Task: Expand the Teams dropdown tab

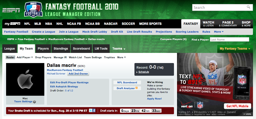Action: coord(119,49)
